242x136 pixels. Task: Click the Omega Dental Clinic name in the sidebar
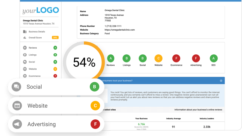pos(33,21)
